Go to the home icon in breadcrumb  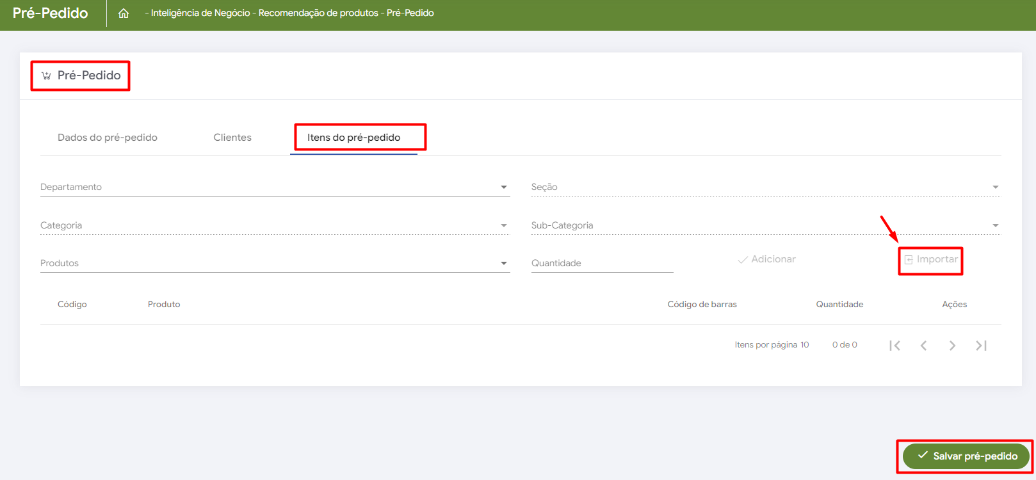click(124, 13)
